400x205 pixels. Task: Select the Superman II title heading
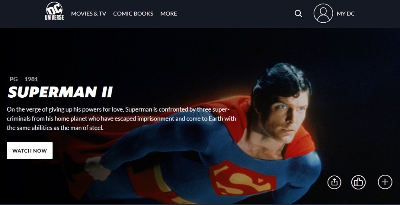coord(60,92)
